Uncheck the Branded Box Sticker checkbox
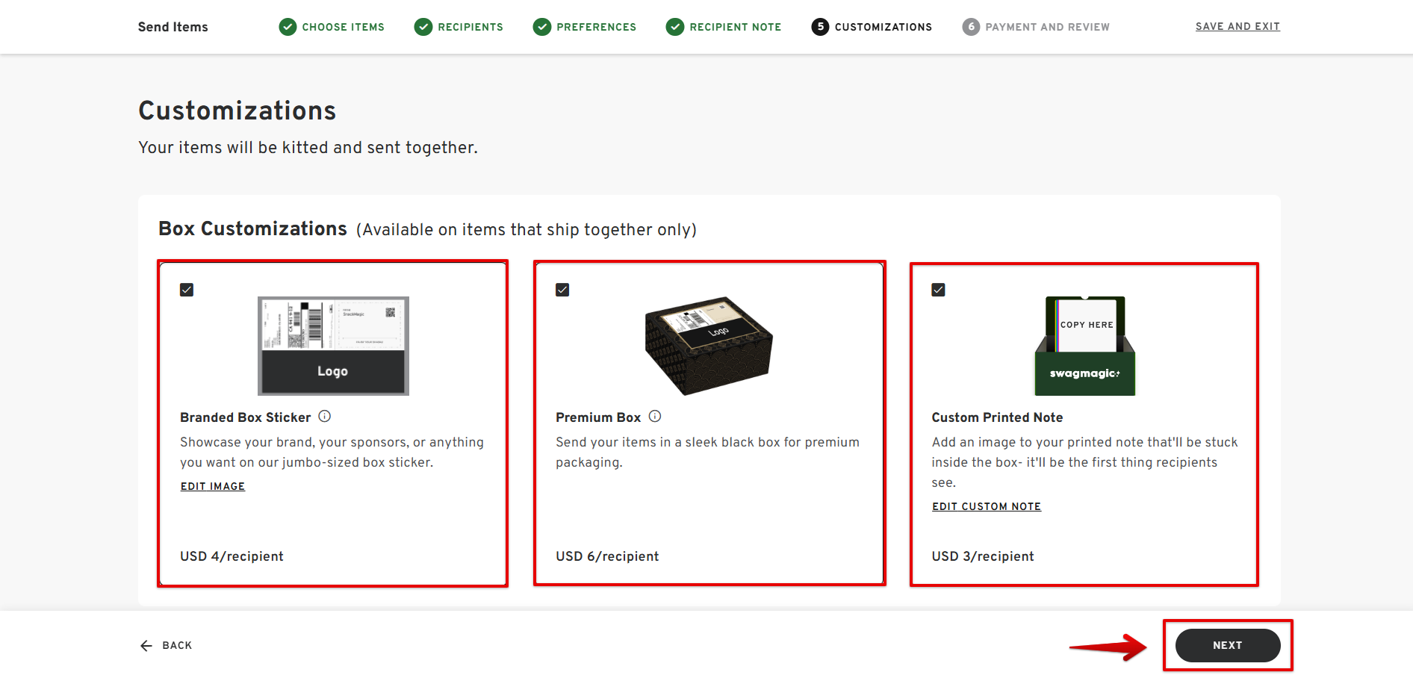Image resolution: width=1413 pixels, height=681 pixels. pos(187,290)
